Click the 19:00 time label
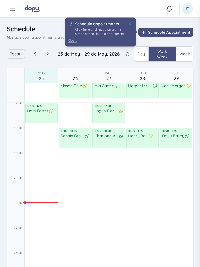Screen dimensions: 200x267 click(18, 153)
